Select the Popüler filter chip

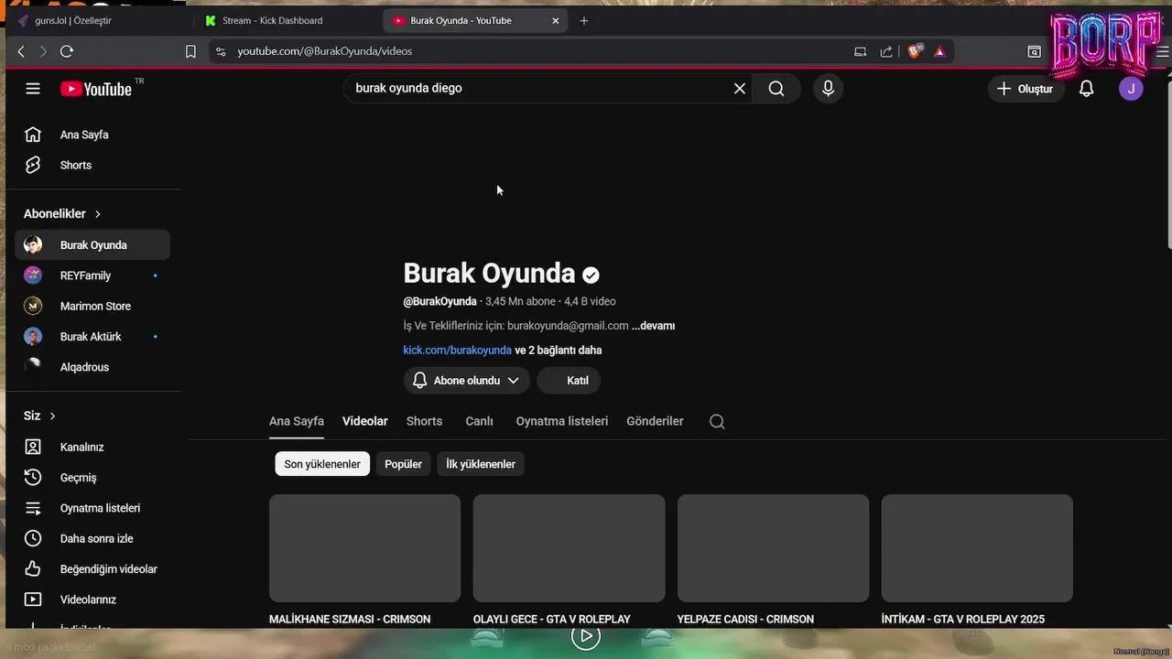pos(403,464)
